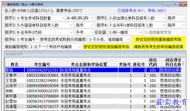Minimize the 编排或导入导出 window

167,5
